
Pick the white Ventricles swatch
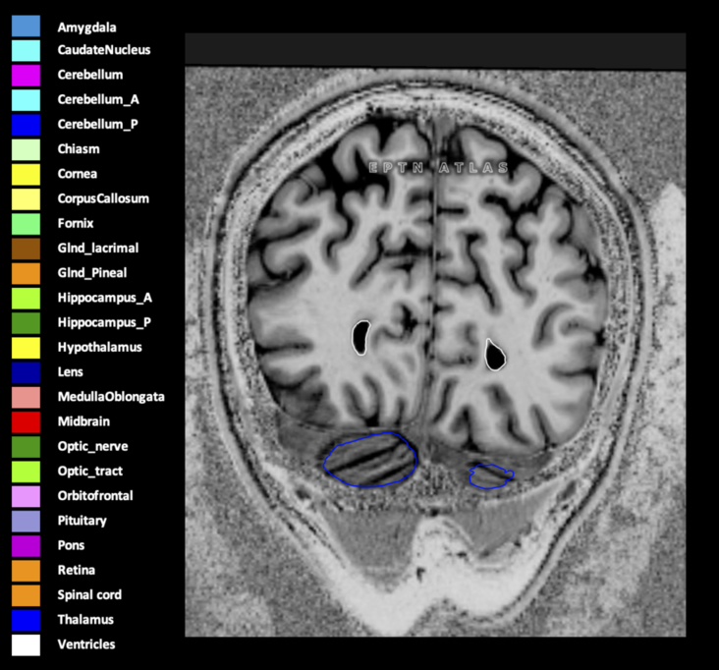[26, 644]
